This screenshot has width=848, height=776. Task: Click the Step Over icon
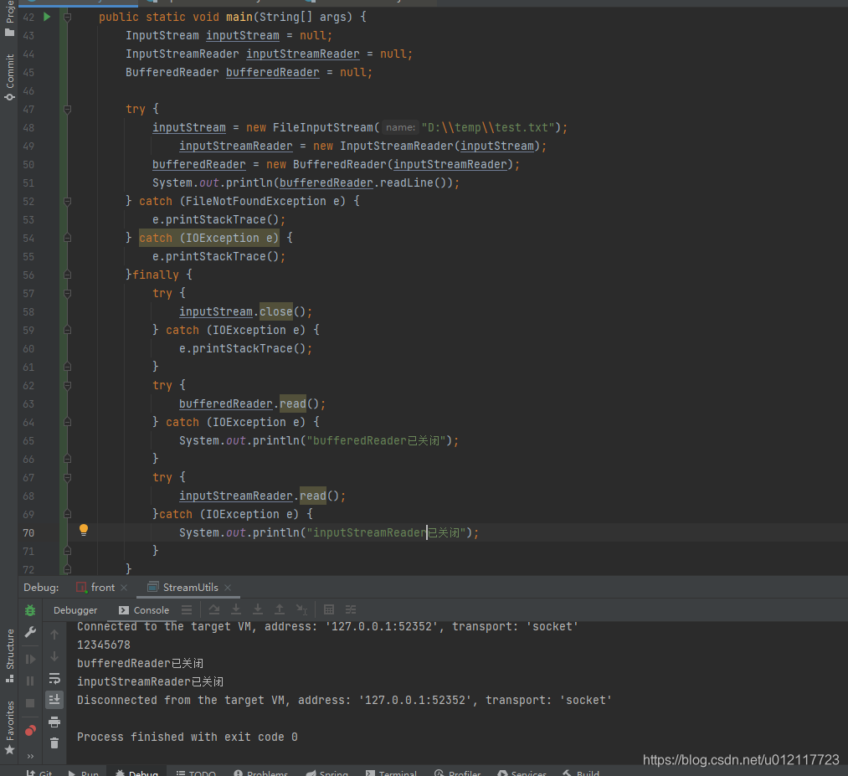214,610
